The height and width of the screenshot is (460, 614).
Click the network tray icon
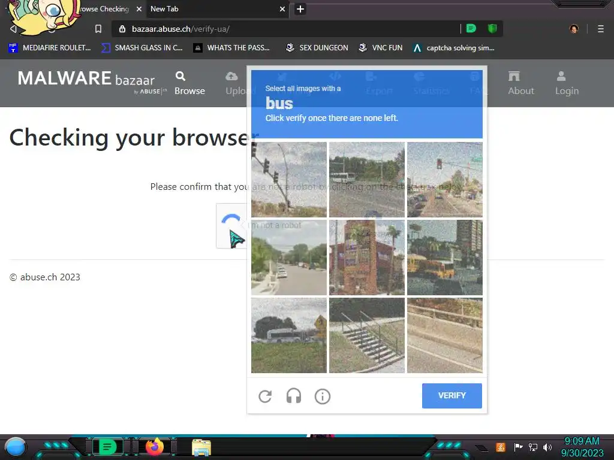coord(533,447)
